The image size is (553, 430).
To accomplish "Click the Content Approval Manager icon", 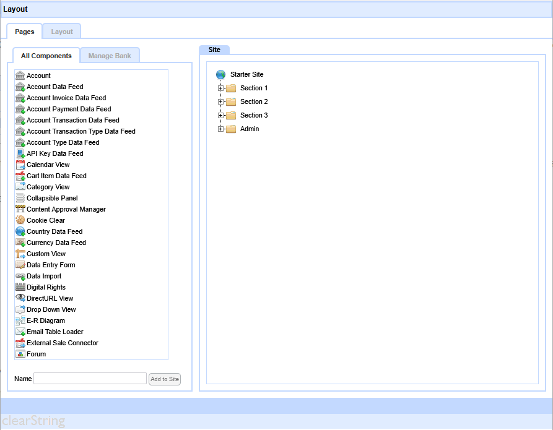I will tap(20, 209).
